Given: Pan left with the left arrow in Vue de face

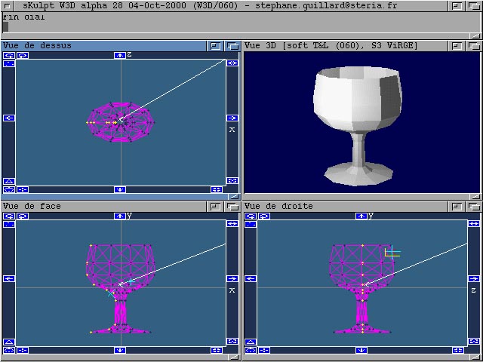Looking at the screenshot, I should click(x=9, y=278).
